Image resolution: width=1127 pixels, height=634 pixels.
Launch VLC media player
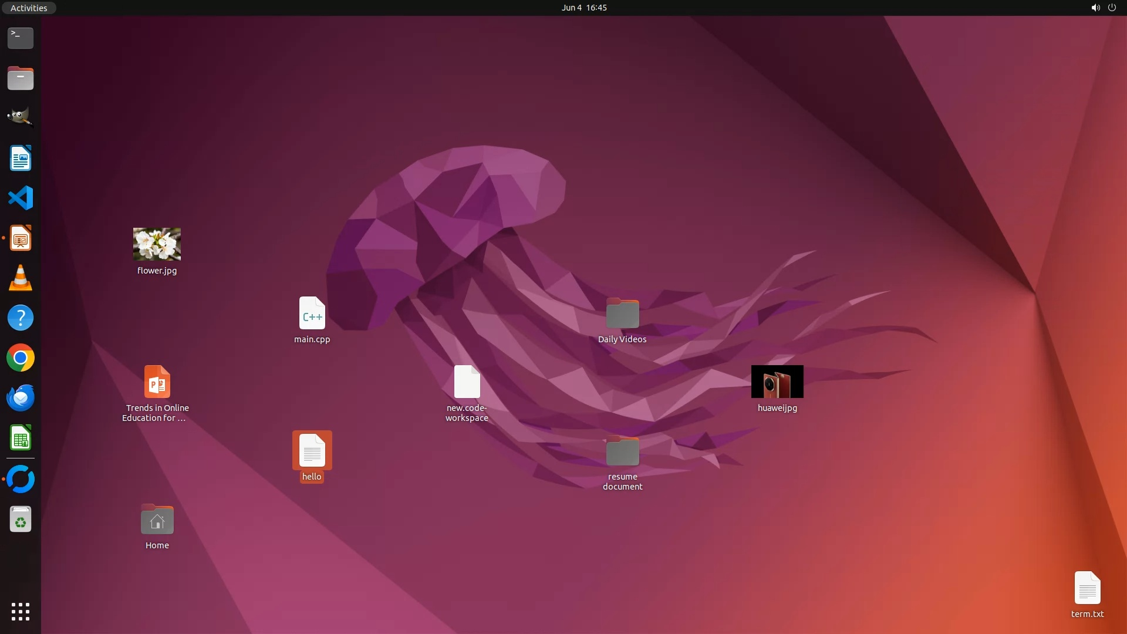click(x=21, y=278)
